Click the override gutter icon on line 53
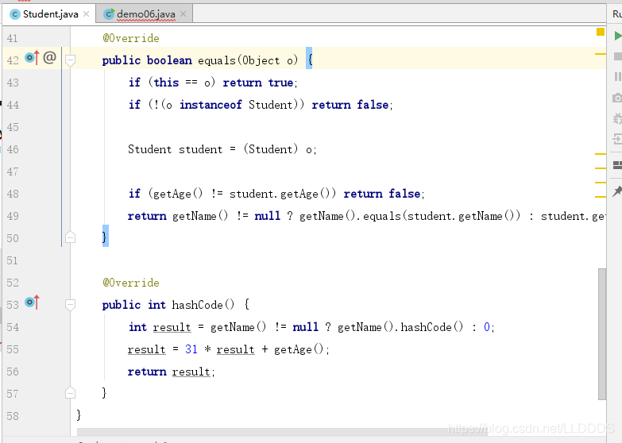622x443 pixels. tap(32, 302)
